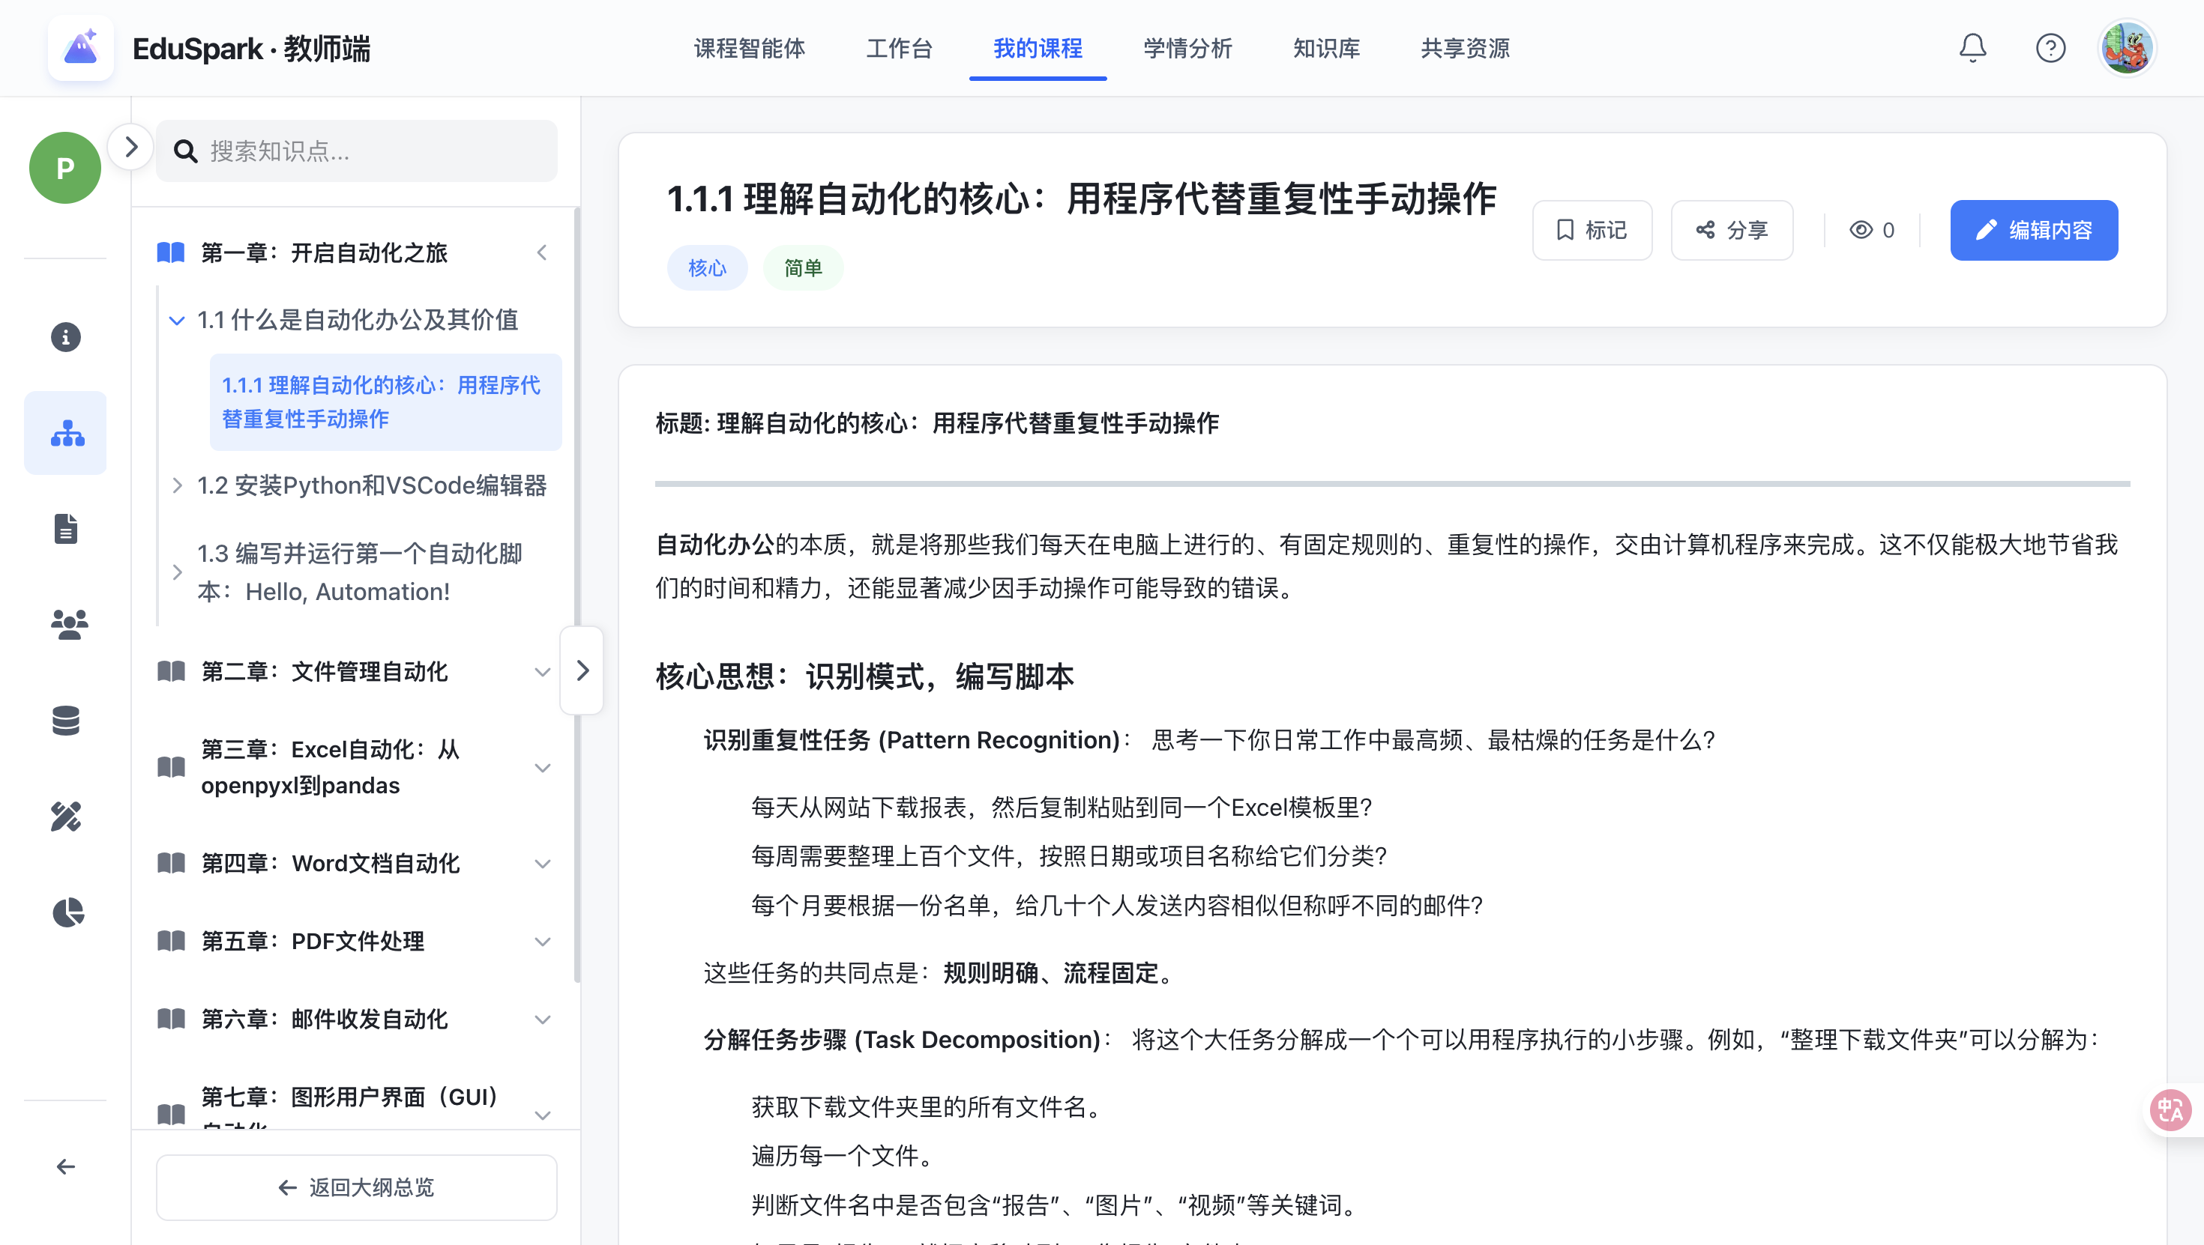Expand 第六章：邮件收发自动化 chevron
Viewport: 2204px width, 1245px height.
541,1020
